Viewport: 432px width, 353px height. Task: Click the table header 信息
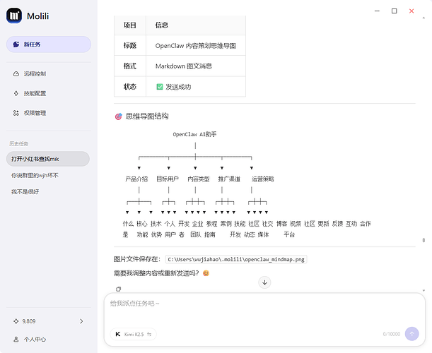click(x=162, y=25)
